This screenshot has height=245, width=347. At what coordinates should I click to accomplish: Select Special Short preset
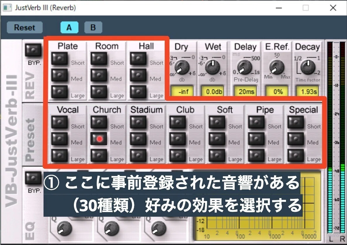pyautogui.click(x=296, y=122)
